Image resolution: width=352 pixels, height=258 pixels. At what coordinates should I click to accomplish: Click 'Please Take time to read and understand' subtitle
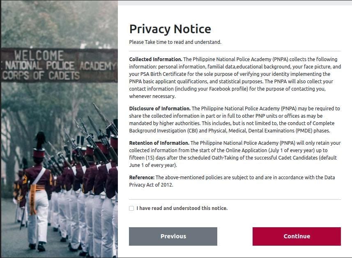175,42
